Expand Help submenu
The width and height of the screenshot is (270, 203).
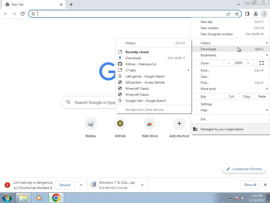(x=230, y=110)
